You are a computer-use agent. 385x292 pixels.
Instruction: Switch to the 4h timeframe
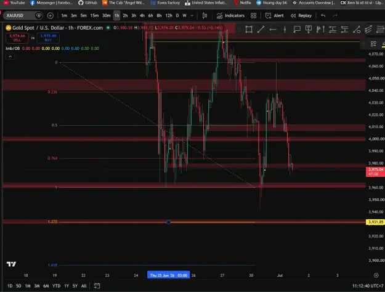(142, 15)
